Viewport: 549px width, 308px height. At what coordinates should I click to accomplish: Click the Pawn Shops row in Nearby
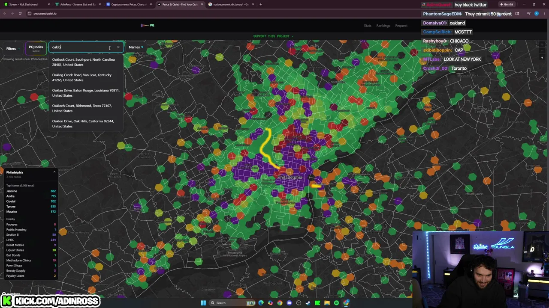click(x=31, y=266)
